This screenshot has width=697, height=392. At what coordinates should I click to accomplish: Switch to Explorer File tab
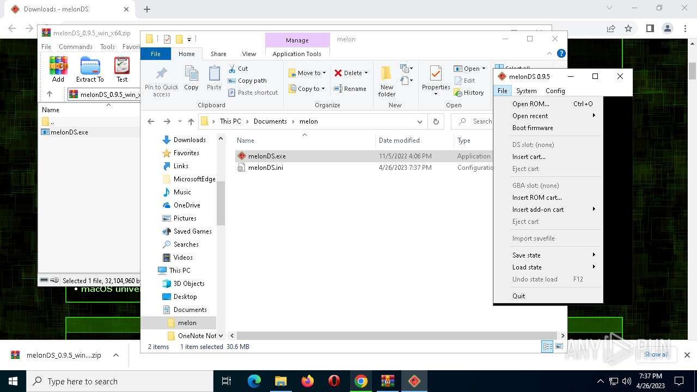pos(156,54)
